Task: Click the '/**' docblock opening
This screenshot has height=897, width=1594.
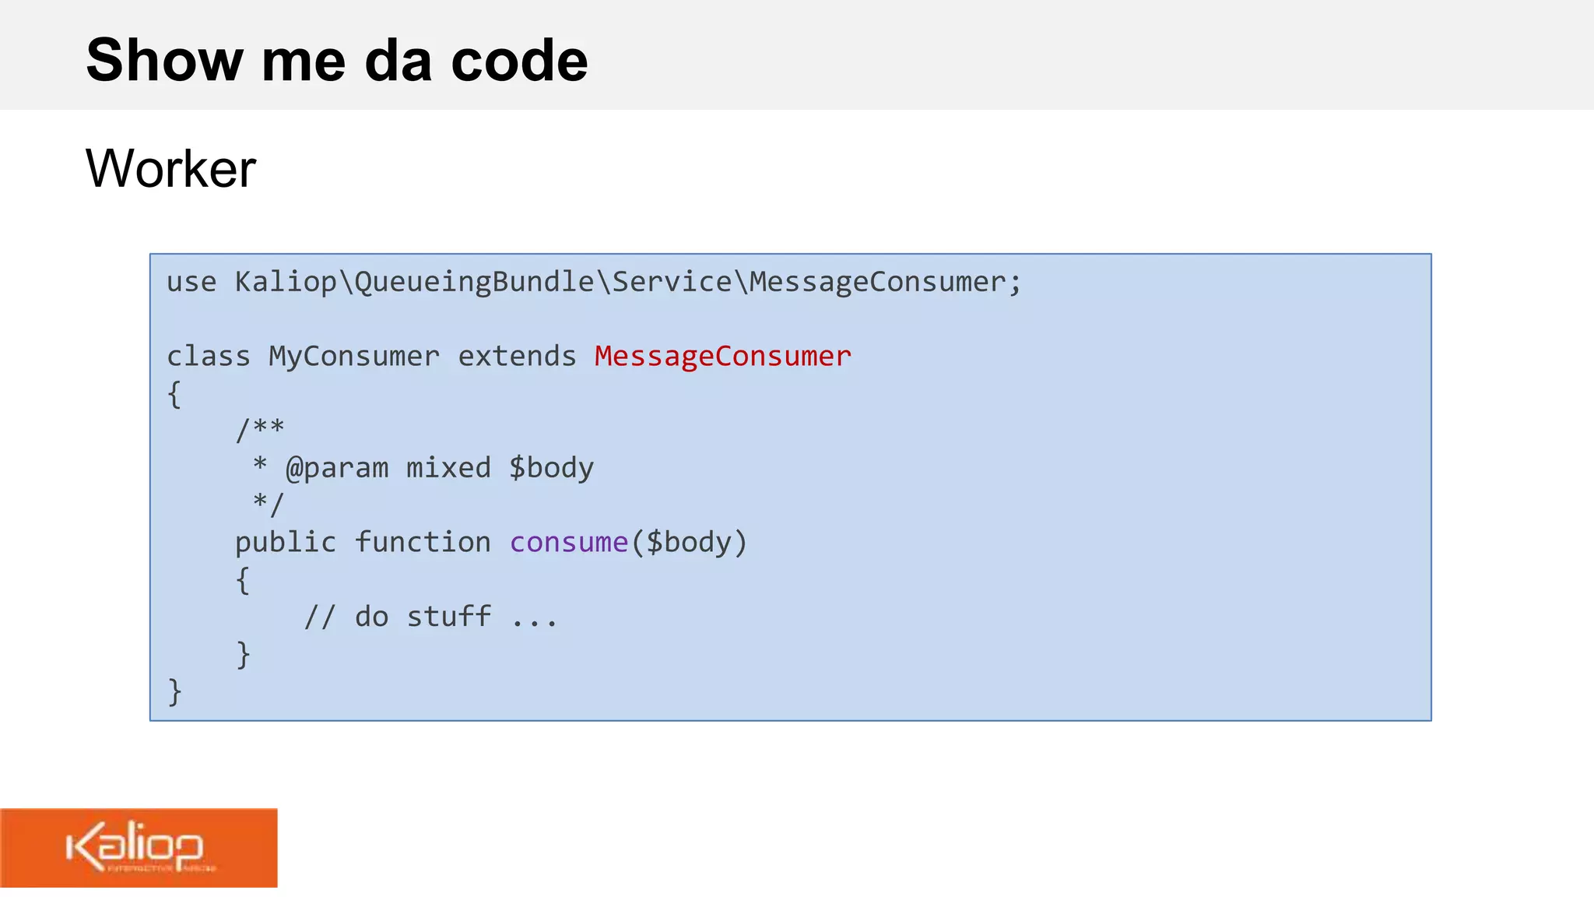Action: [260, 429]
